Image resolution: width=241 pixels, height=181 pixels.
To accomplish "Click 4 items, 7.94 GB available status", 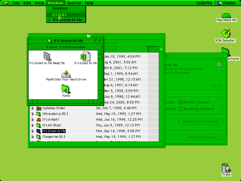I will tap(66, 47).
